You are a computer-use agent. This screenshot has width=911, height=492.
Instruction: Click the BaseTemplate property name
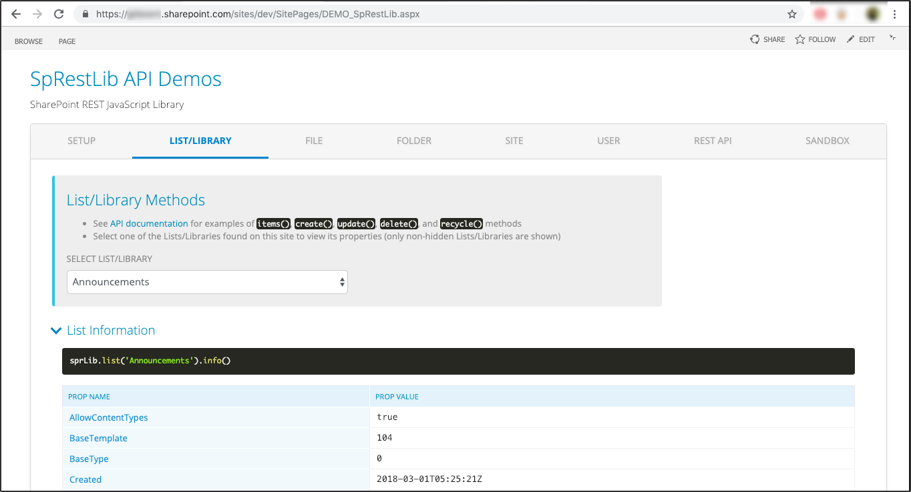(98, 438)
